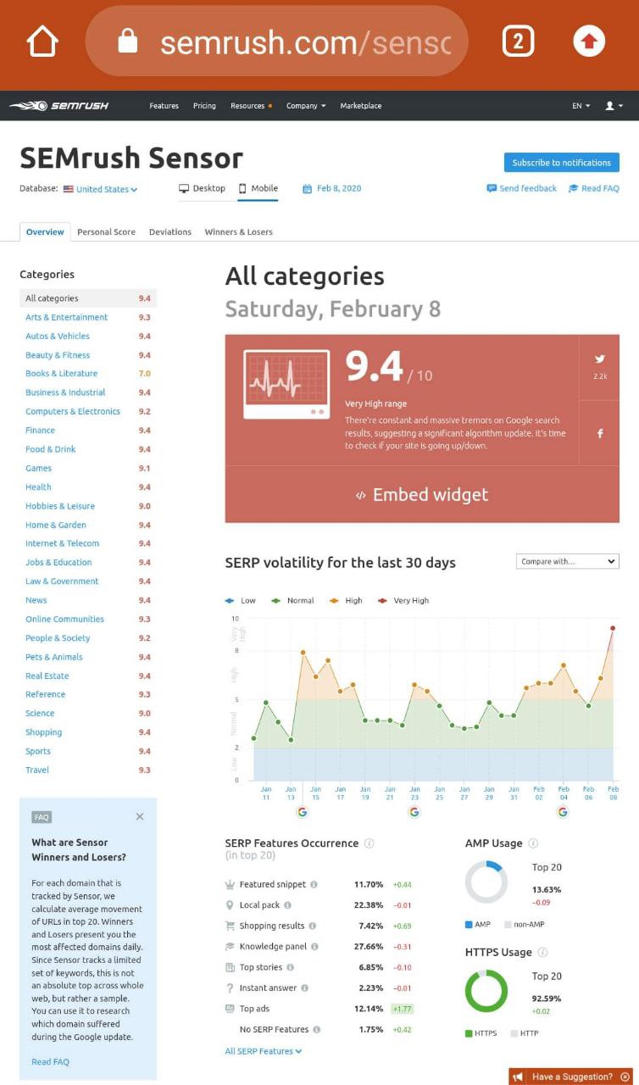Select Books & Literature category
639x1085 pixels.
click(61, 373)
